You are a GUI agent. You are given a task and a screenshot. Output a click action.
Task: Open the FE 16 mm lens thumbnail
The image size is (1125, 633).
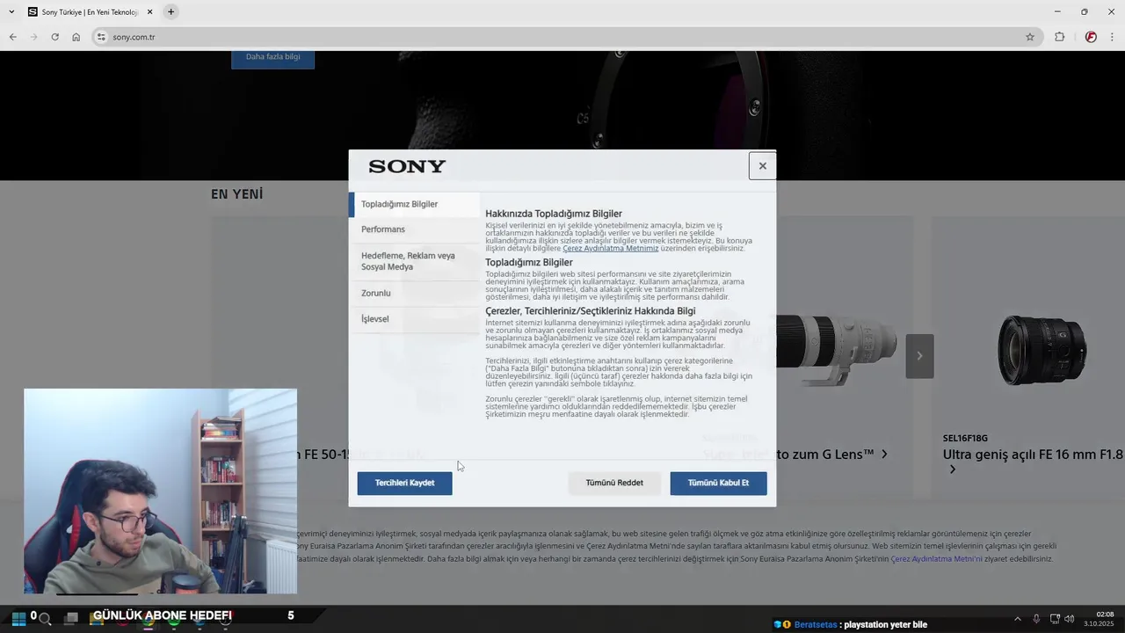click(1042, 351)
